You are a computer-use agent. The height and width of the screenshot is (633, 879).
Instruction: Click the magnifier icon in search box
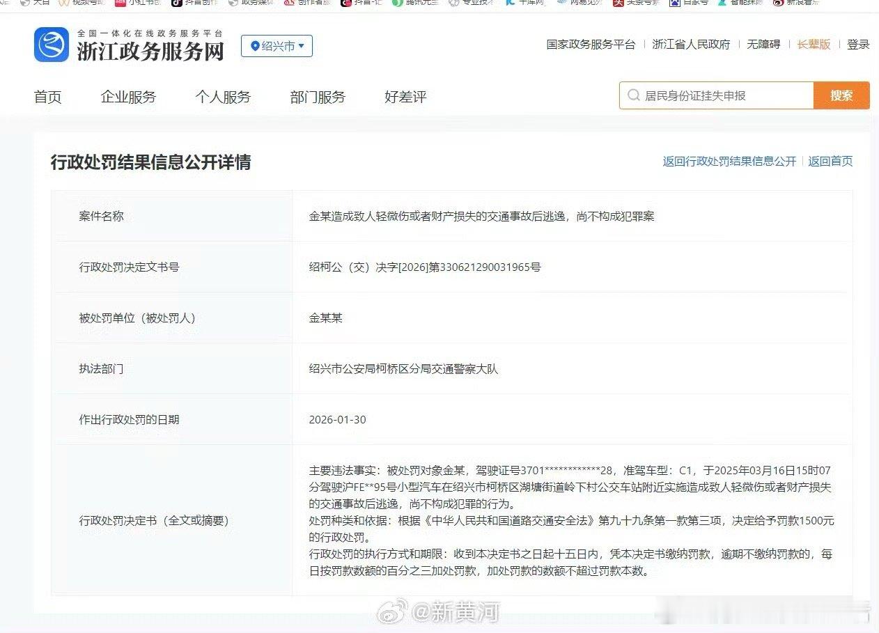pos(633,95)
